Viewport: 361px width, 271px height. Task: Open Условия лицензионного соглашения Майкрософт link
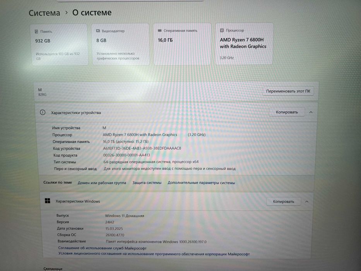click(154, 254)
